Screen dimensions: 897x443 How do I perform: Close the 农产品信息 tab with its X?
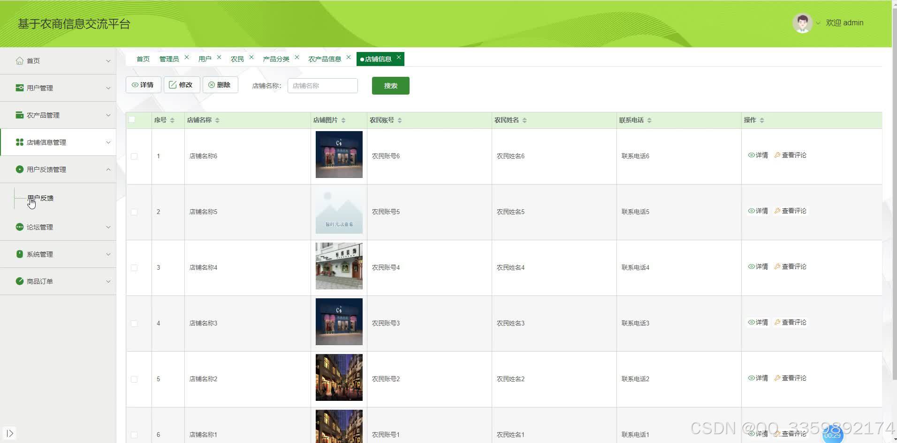349,57
